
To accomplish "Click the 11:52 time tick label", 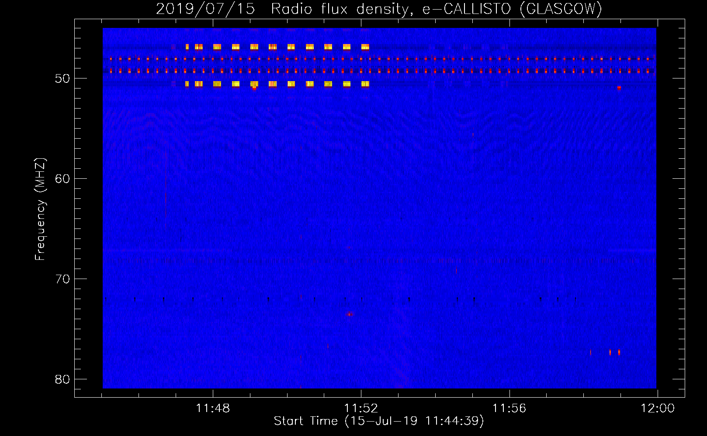I will click(361, 409).
